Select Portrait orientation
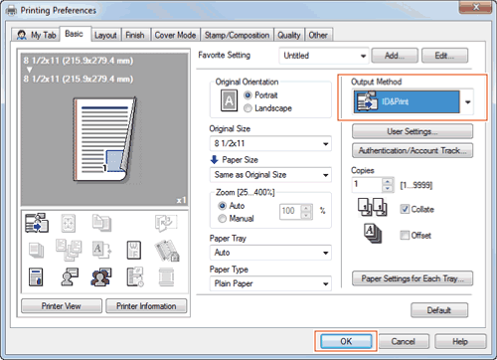 (x=248, y=95)
